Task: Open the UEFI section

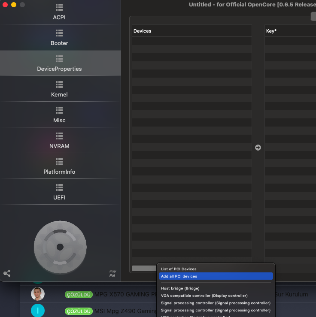Action: (59, 192)
